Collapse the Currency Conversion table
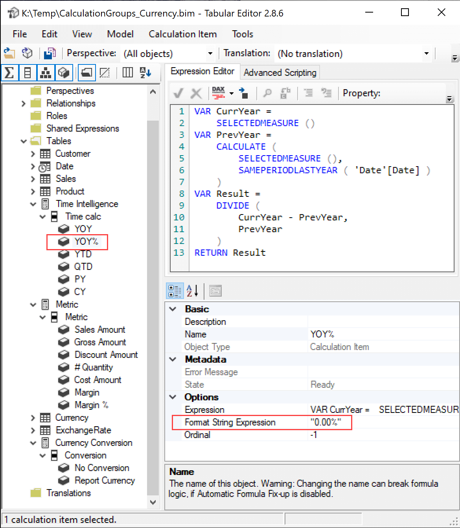The height and width of the screenshot is (528, 460). (x=33, y=443)
